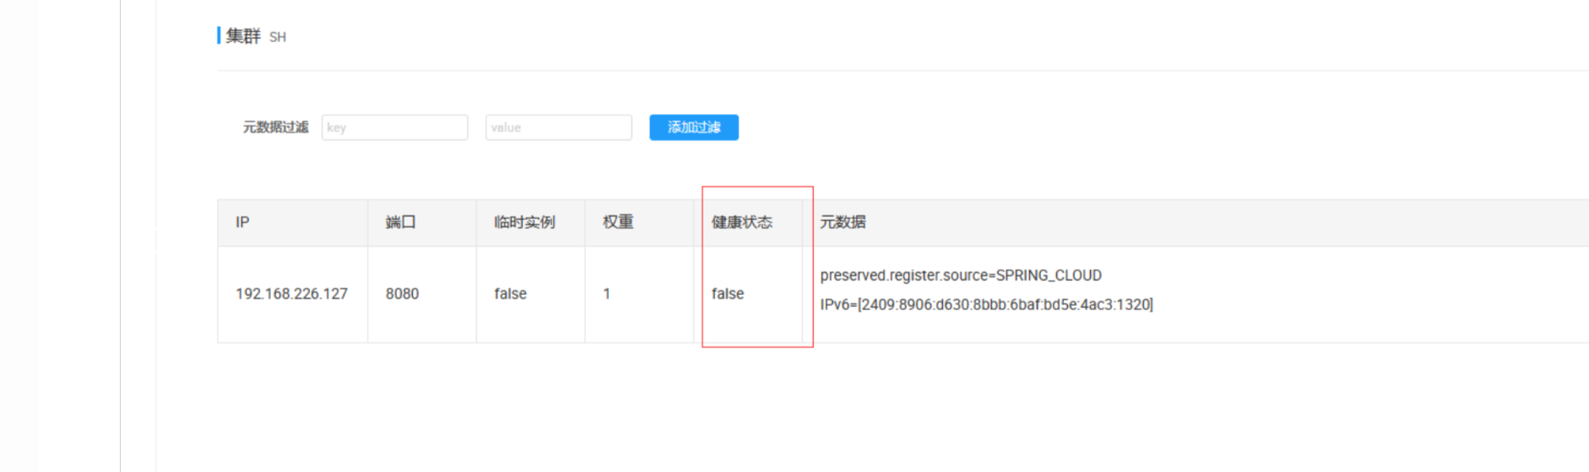Click the 端口 column header
The height and width of the screenshot is (472, 1589).
coord(400,222)
